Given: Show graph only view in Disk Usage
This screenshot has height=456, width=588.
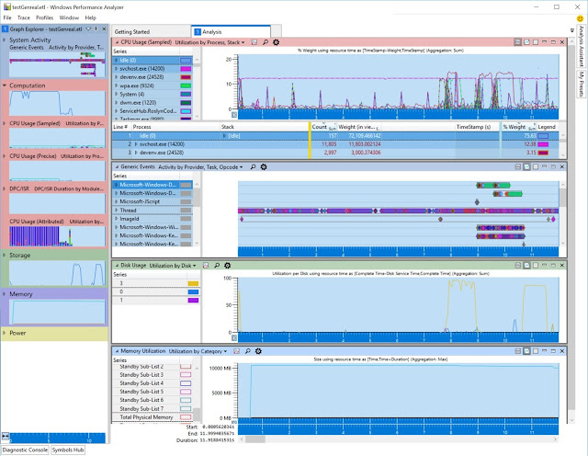Looking at the screenshot, I should click(x=526, y=266).
